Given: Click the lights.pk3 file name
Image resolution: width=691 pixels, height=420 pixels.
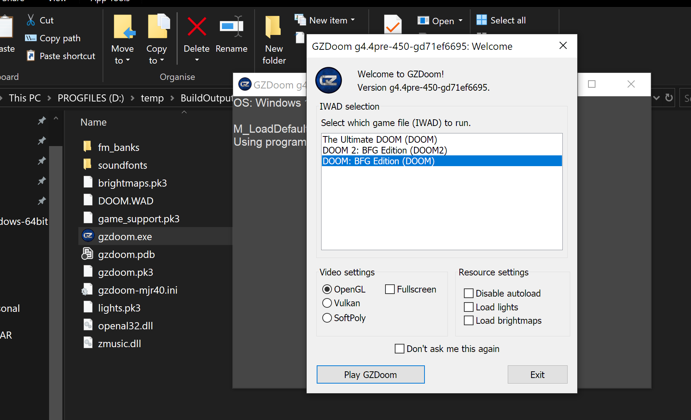Looking at the screenshot, I should [119, 308].
